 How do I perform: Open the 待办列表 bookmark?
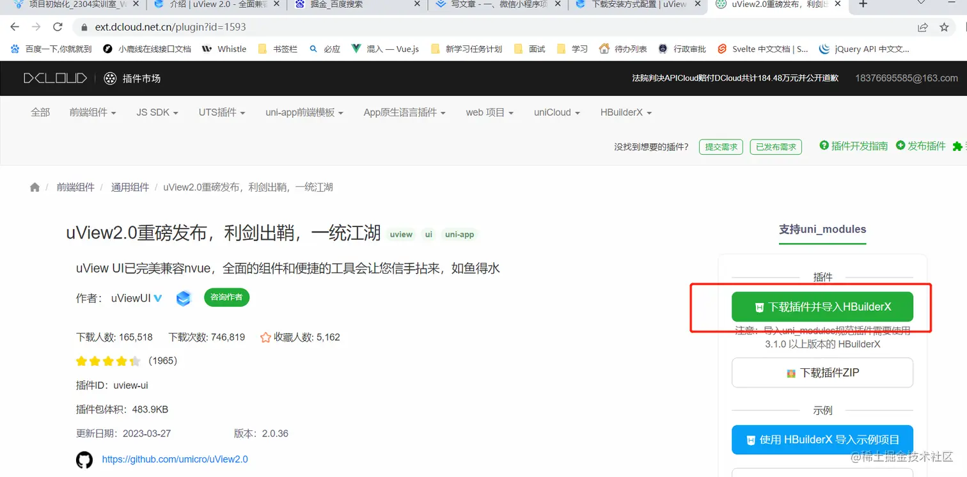[x=623, y=49]
